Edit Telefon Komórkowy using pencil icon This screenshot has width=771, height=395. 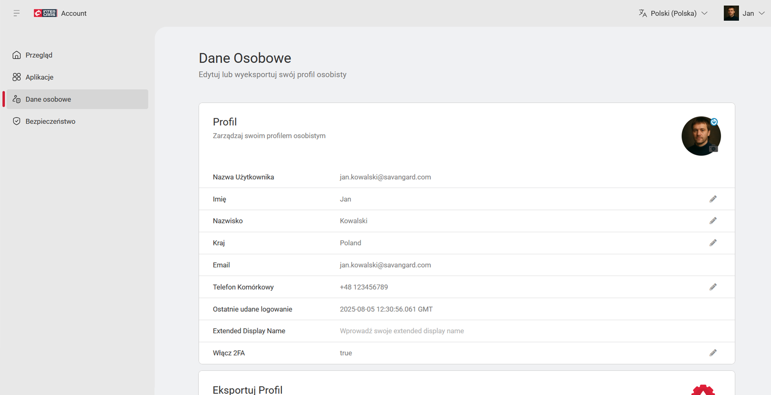713,287
